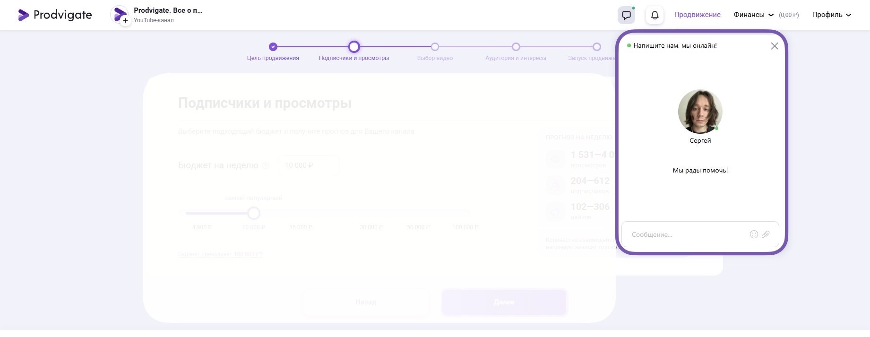Click the paperclip attach file icon
870x337 pixels.
pos(766,234)
